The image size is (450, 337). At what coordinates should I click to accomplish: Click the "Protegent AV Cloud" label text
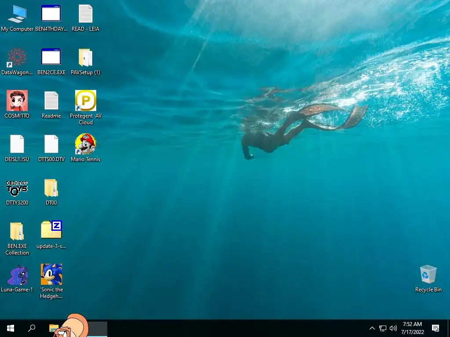click(x=86, y=119)
